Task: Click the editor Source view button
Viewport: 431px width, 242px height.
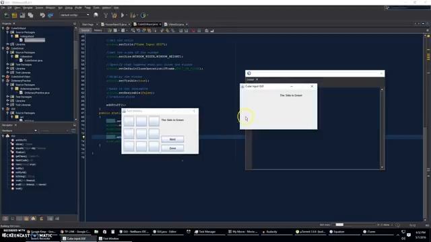Action: [x=86, y=30]
